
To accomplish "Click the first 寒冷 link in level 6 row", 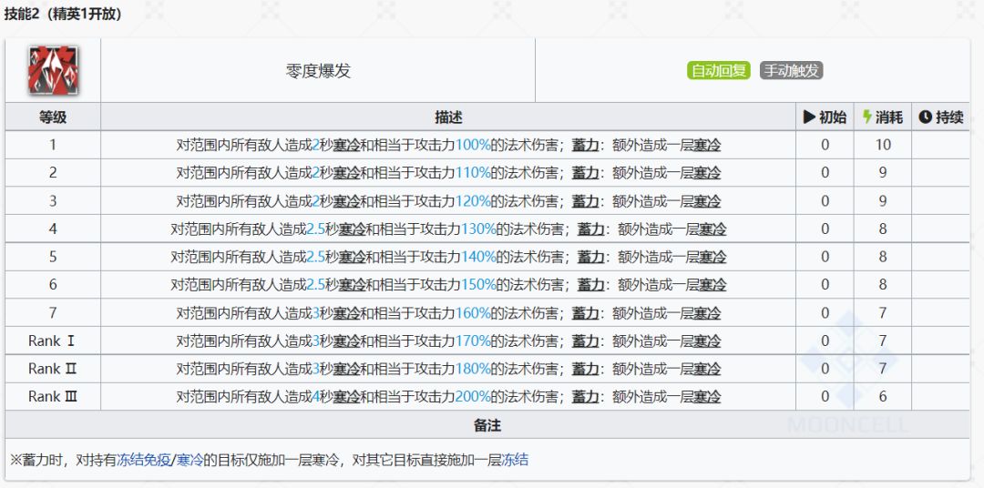I will (x=352, y=285).
